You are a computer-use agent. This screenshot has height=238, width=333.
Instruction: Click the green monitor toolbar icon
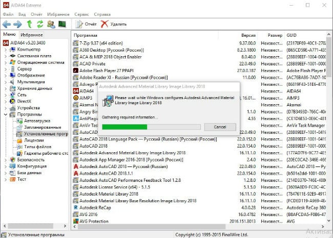(x=62, y=24)
